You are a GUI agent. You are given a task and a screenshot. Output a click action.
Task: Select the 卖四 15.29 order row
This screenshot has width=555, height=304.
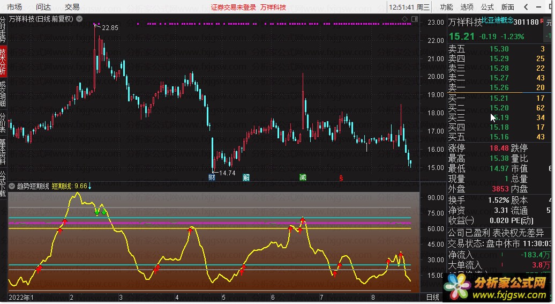(497, 58)
